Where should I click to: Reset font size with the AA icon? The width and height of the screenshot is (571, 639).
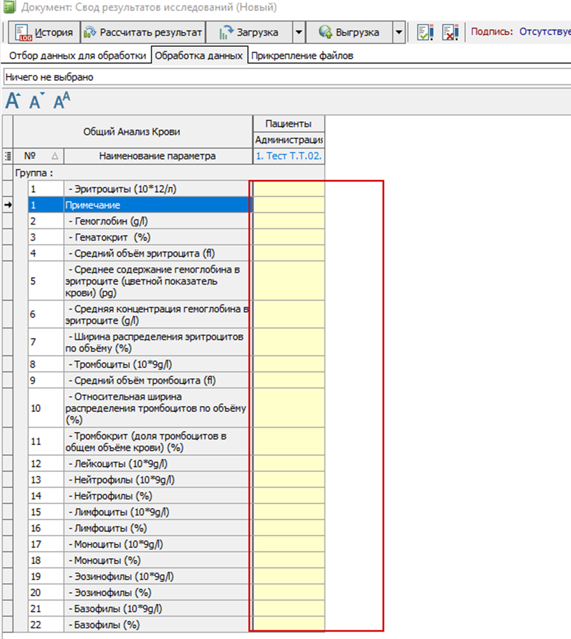pyautogui.click(x=62, y=100)
